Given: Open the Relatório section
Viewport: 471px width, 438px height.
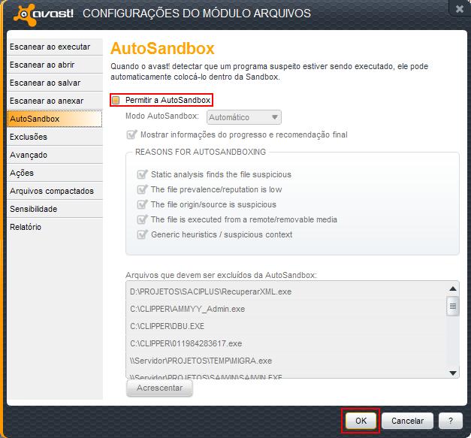Looking at the screenshot, I should coord(55,227).
